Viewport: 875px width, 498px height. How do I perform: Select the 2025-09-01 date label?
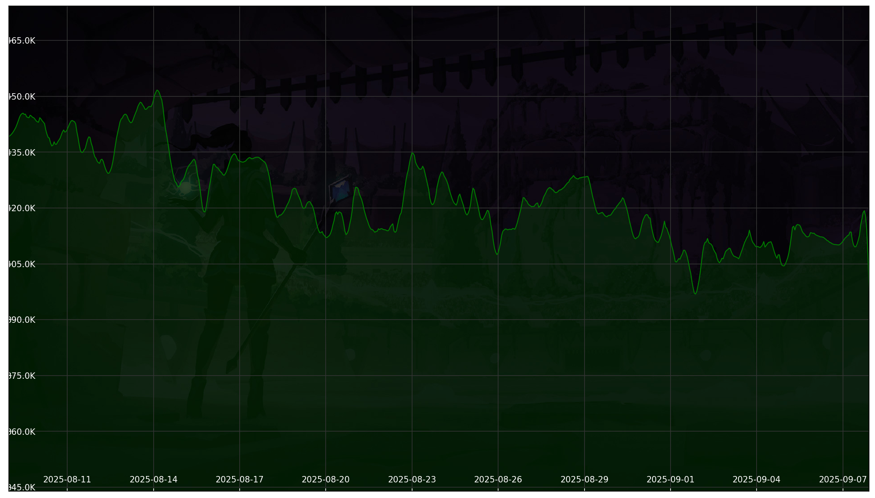click(x=670, y=479)
